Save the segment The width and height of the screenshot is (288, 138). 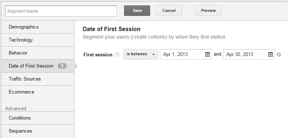point(137,10)
